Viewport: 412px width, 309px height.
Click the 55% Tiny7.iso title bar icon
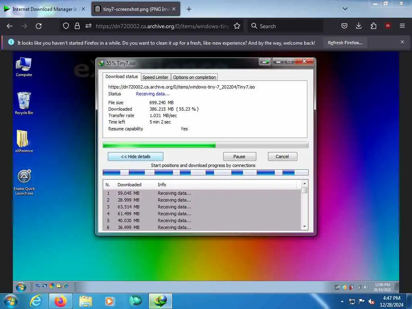101,63
